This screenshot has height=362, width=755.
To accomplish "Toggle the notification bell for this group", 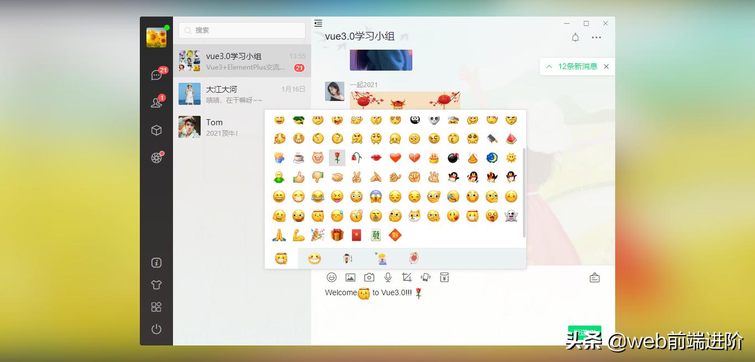I will pos(575,38).
